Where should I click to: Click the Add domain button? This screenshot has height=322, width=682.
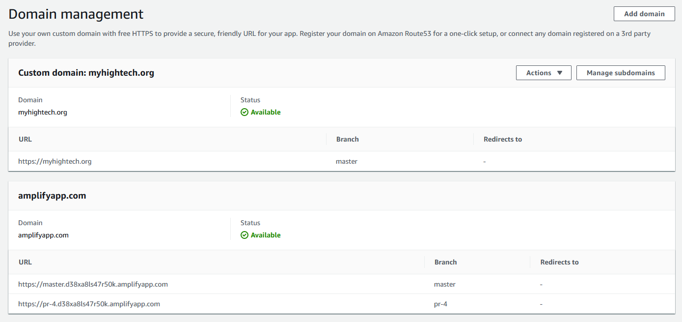[x=644, y=14]
